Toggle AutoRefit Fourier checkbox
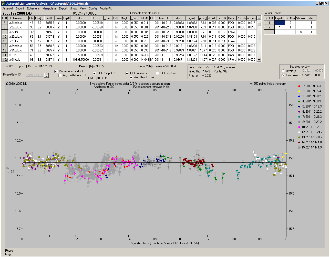330x257 pixels. click(131, 77)
